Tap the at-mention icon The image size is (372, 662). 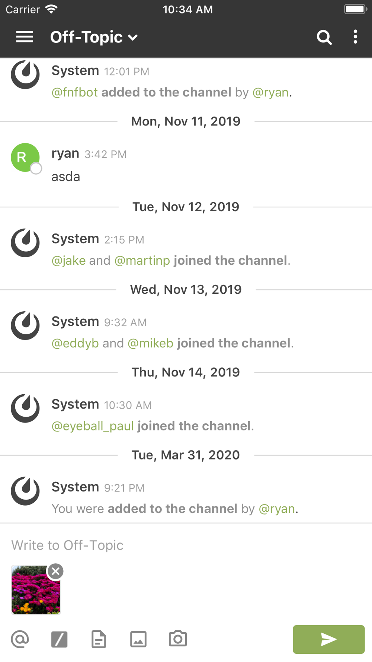(x=20, y=639)
